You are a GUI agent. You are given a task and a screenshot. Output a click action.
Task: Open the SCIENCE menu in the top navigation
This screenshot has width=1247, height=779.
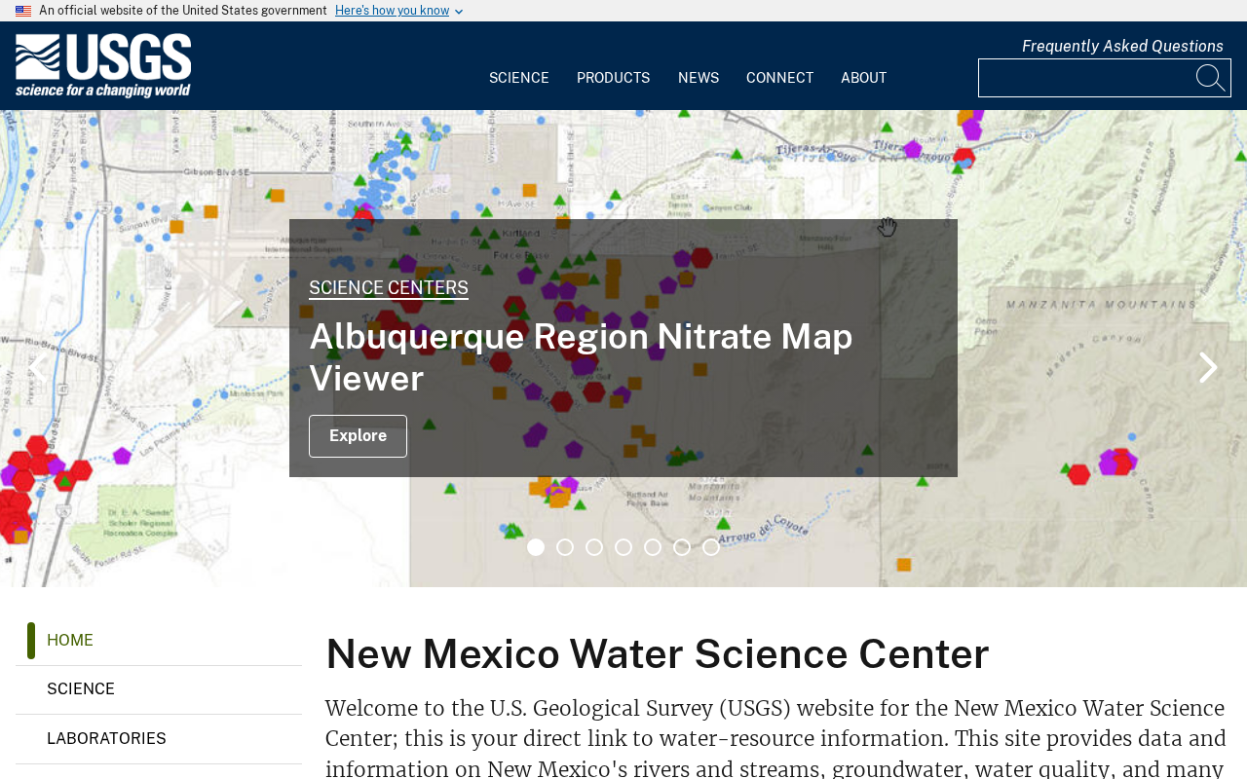(x=519, y=78)
